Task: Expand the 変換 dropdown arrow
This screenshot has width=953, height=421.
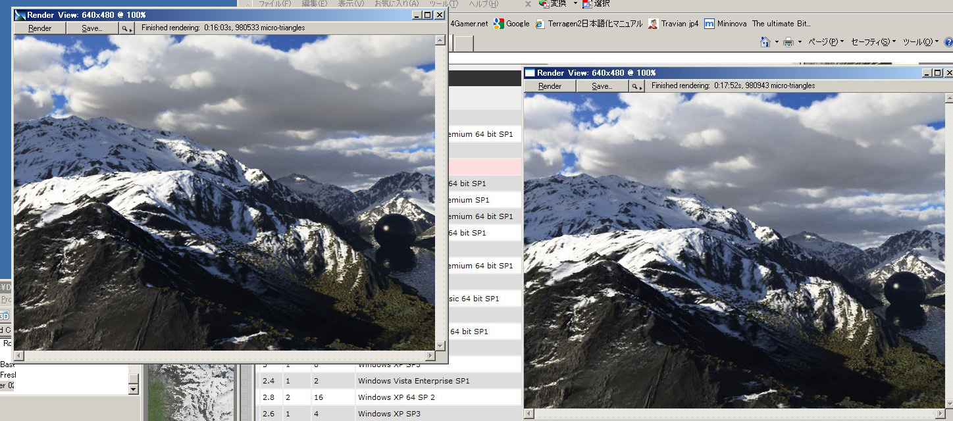Action: tap(575, 3)
